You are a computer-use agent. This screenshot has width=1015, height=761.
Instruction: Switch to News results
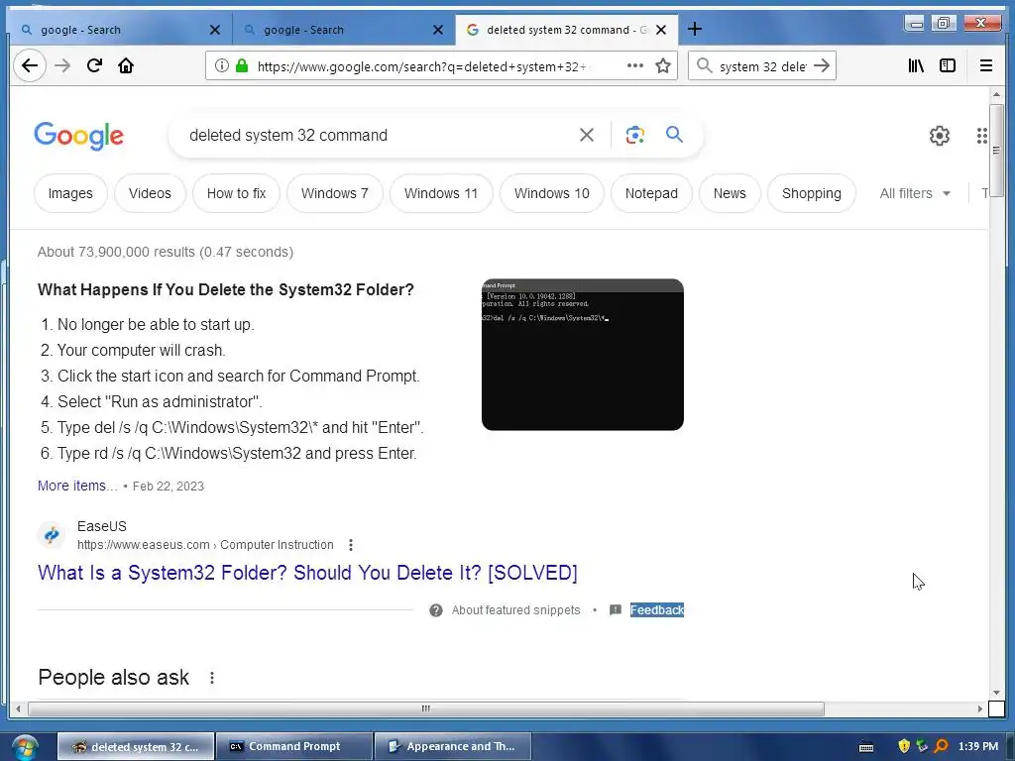pyautogui.click(x=730, y=193)
